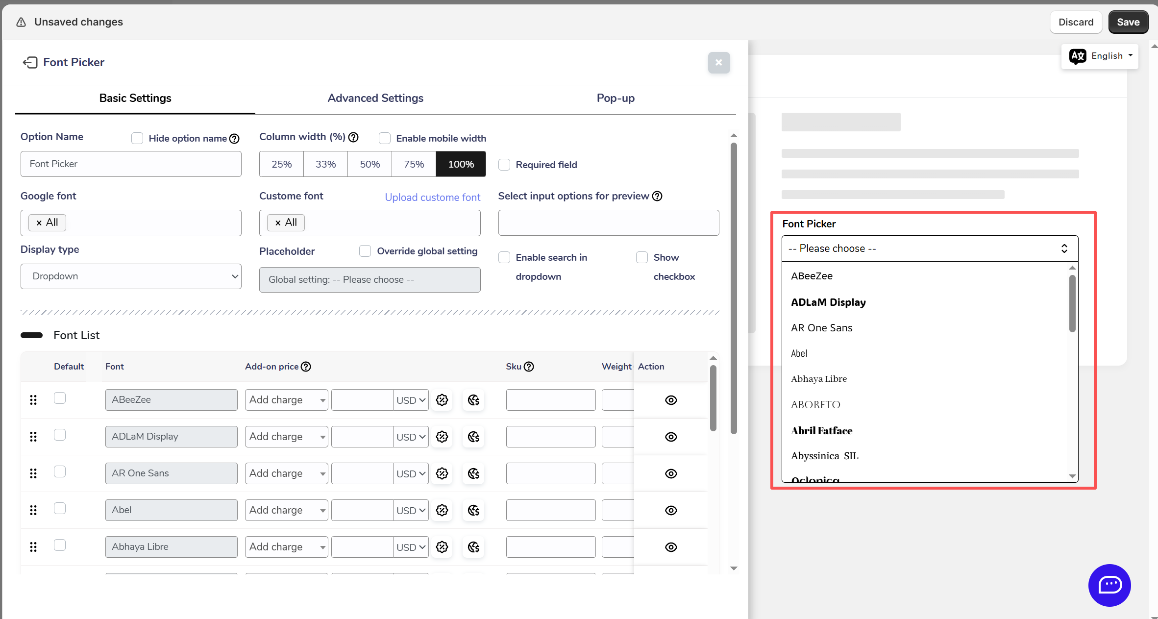Click the back arrow icon beside Font Picker

point(30,62)
